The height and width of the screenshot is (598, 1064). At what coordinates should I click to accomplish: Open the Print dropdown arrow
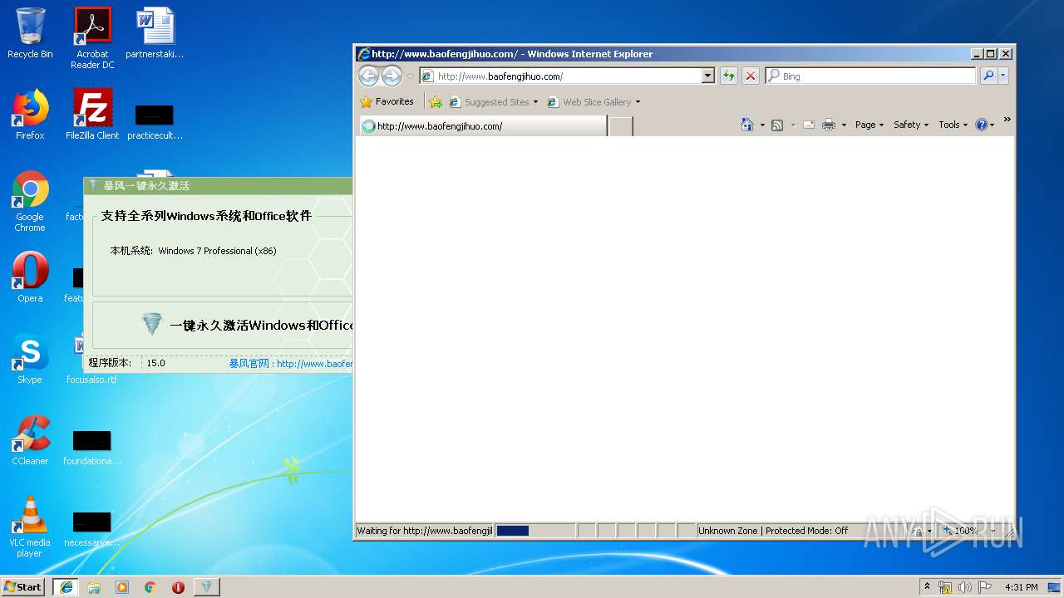844,125
